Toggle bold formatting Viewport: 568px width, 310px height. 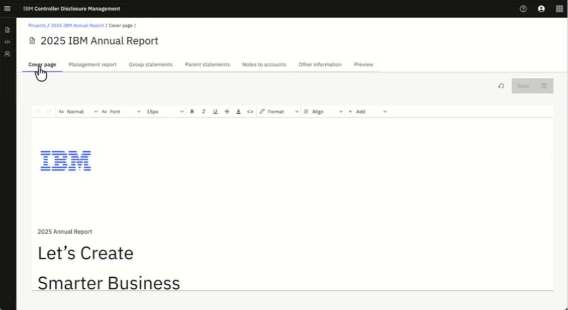click(x=192, y=112)
